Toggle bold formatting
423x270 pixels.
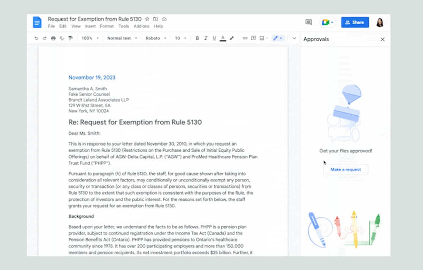click(197, 38)
